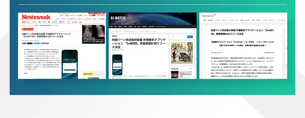
Task: Click the blue Facebook share button under Newsweek headline
Action: point(24,43)
